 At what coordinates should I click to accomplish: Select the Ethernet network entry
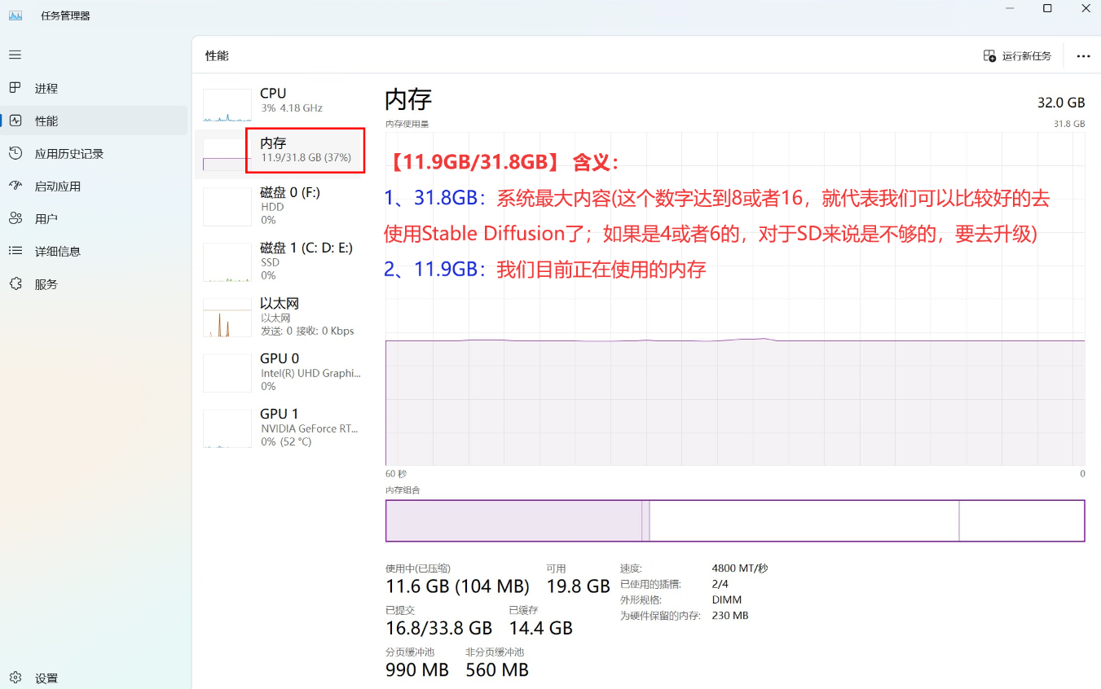click(x=280, y=317)
